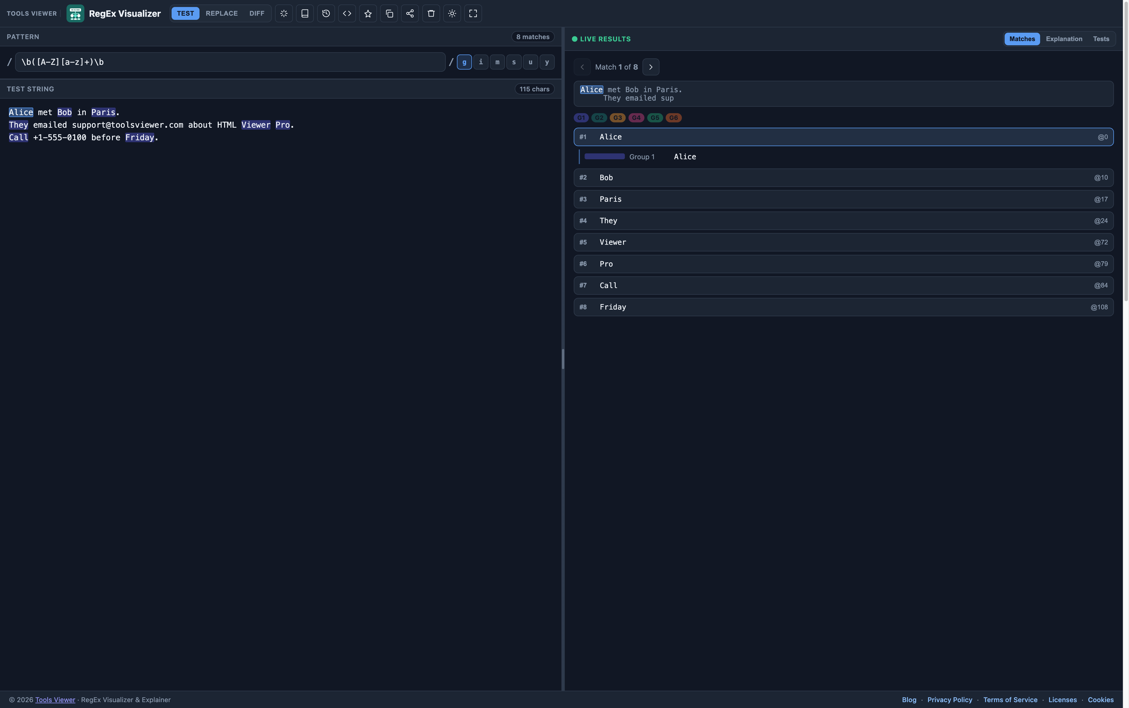Go to previous match arrow
Screen dimensions: 1129x708
coord(582,67)
